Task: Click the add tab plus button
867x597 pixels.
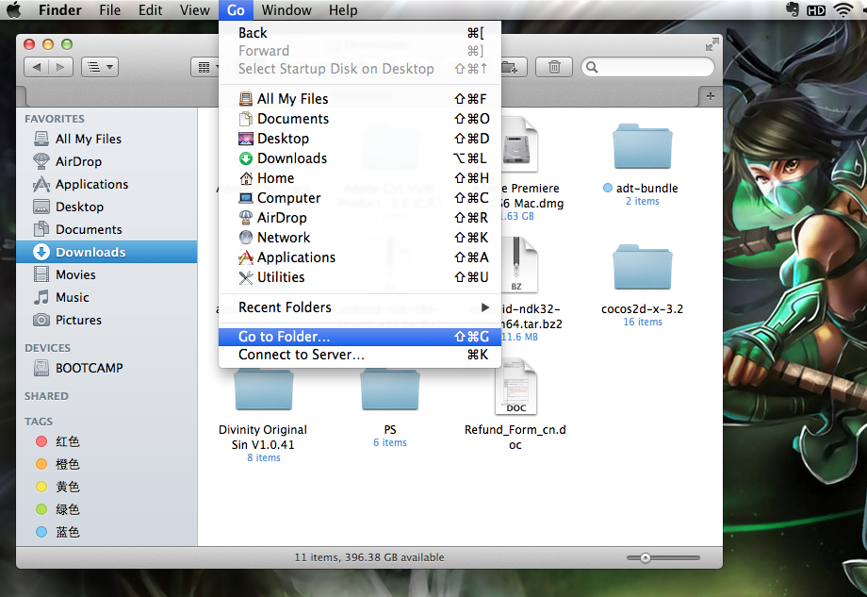Action: (711, 96)
